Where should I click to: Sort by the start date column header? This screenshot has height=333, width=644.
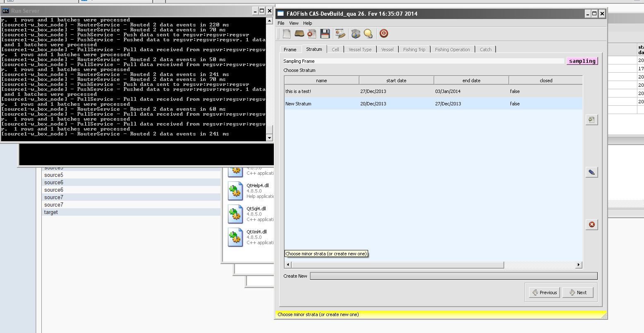[x=396, y=81]
